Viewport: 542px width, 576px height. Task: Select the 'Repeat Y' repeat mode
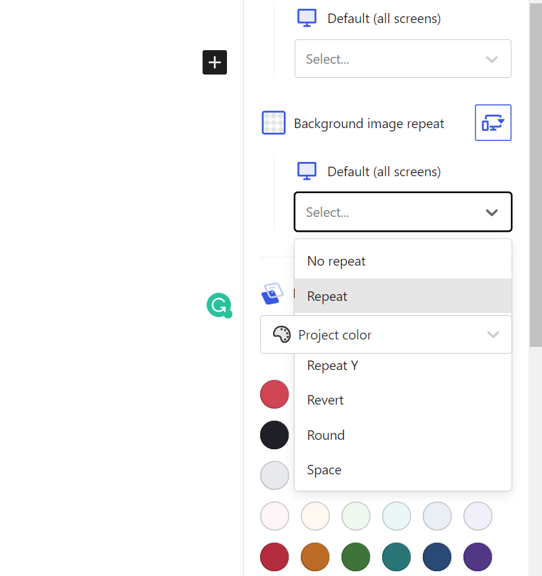pos(332,365)
